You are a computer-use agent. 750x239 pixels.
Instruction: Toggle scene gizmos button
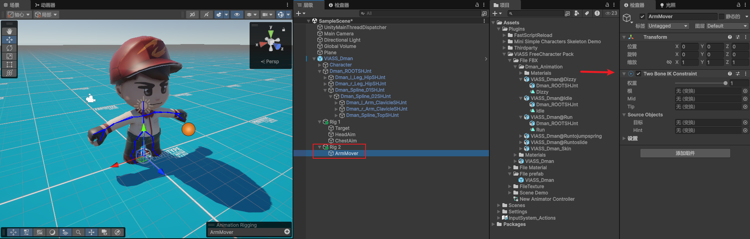pos(280,15)
